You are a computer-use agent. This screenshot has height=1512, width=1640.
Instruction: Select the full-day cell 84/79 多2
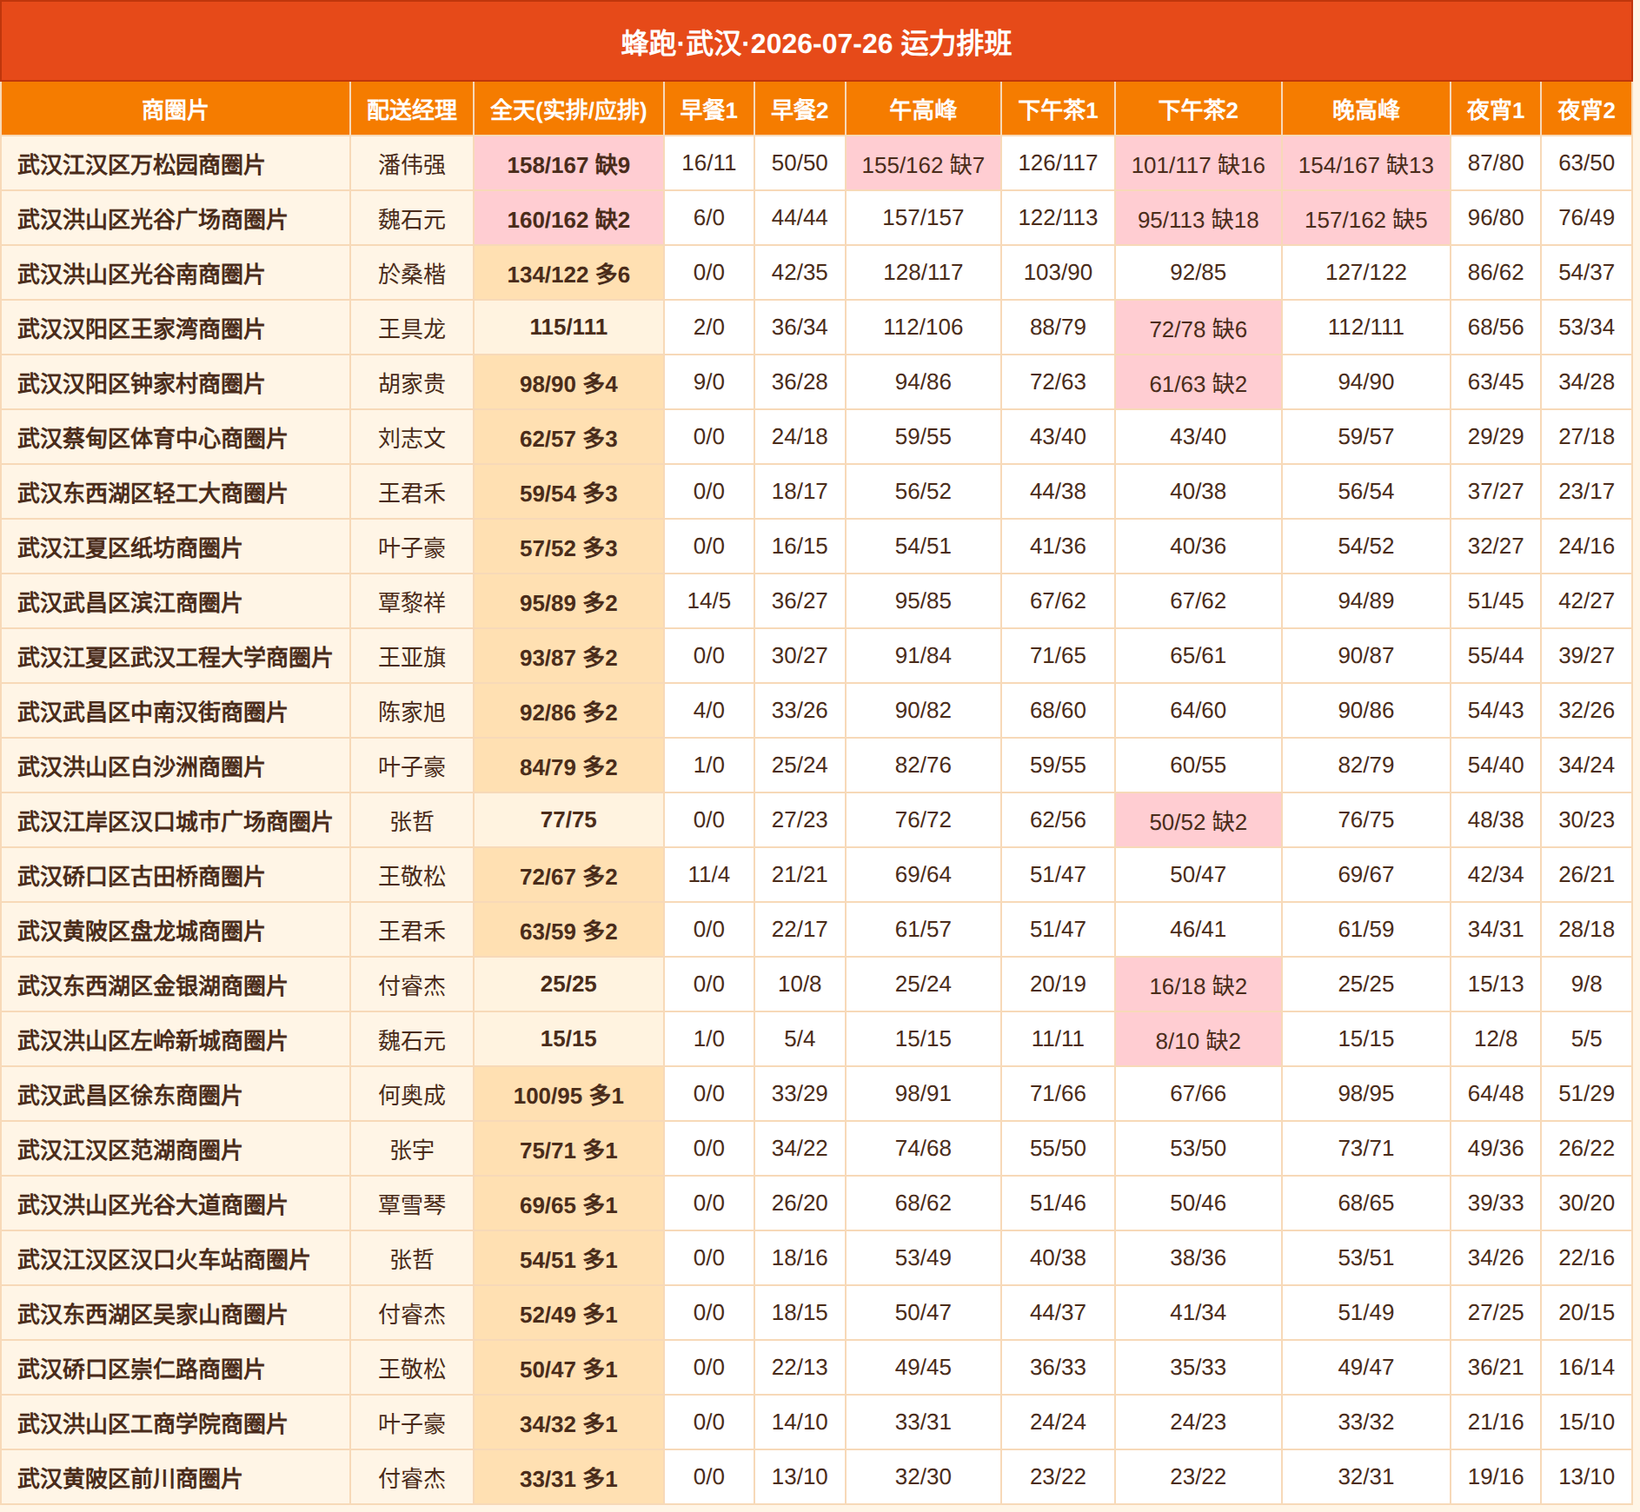point(568,766)
